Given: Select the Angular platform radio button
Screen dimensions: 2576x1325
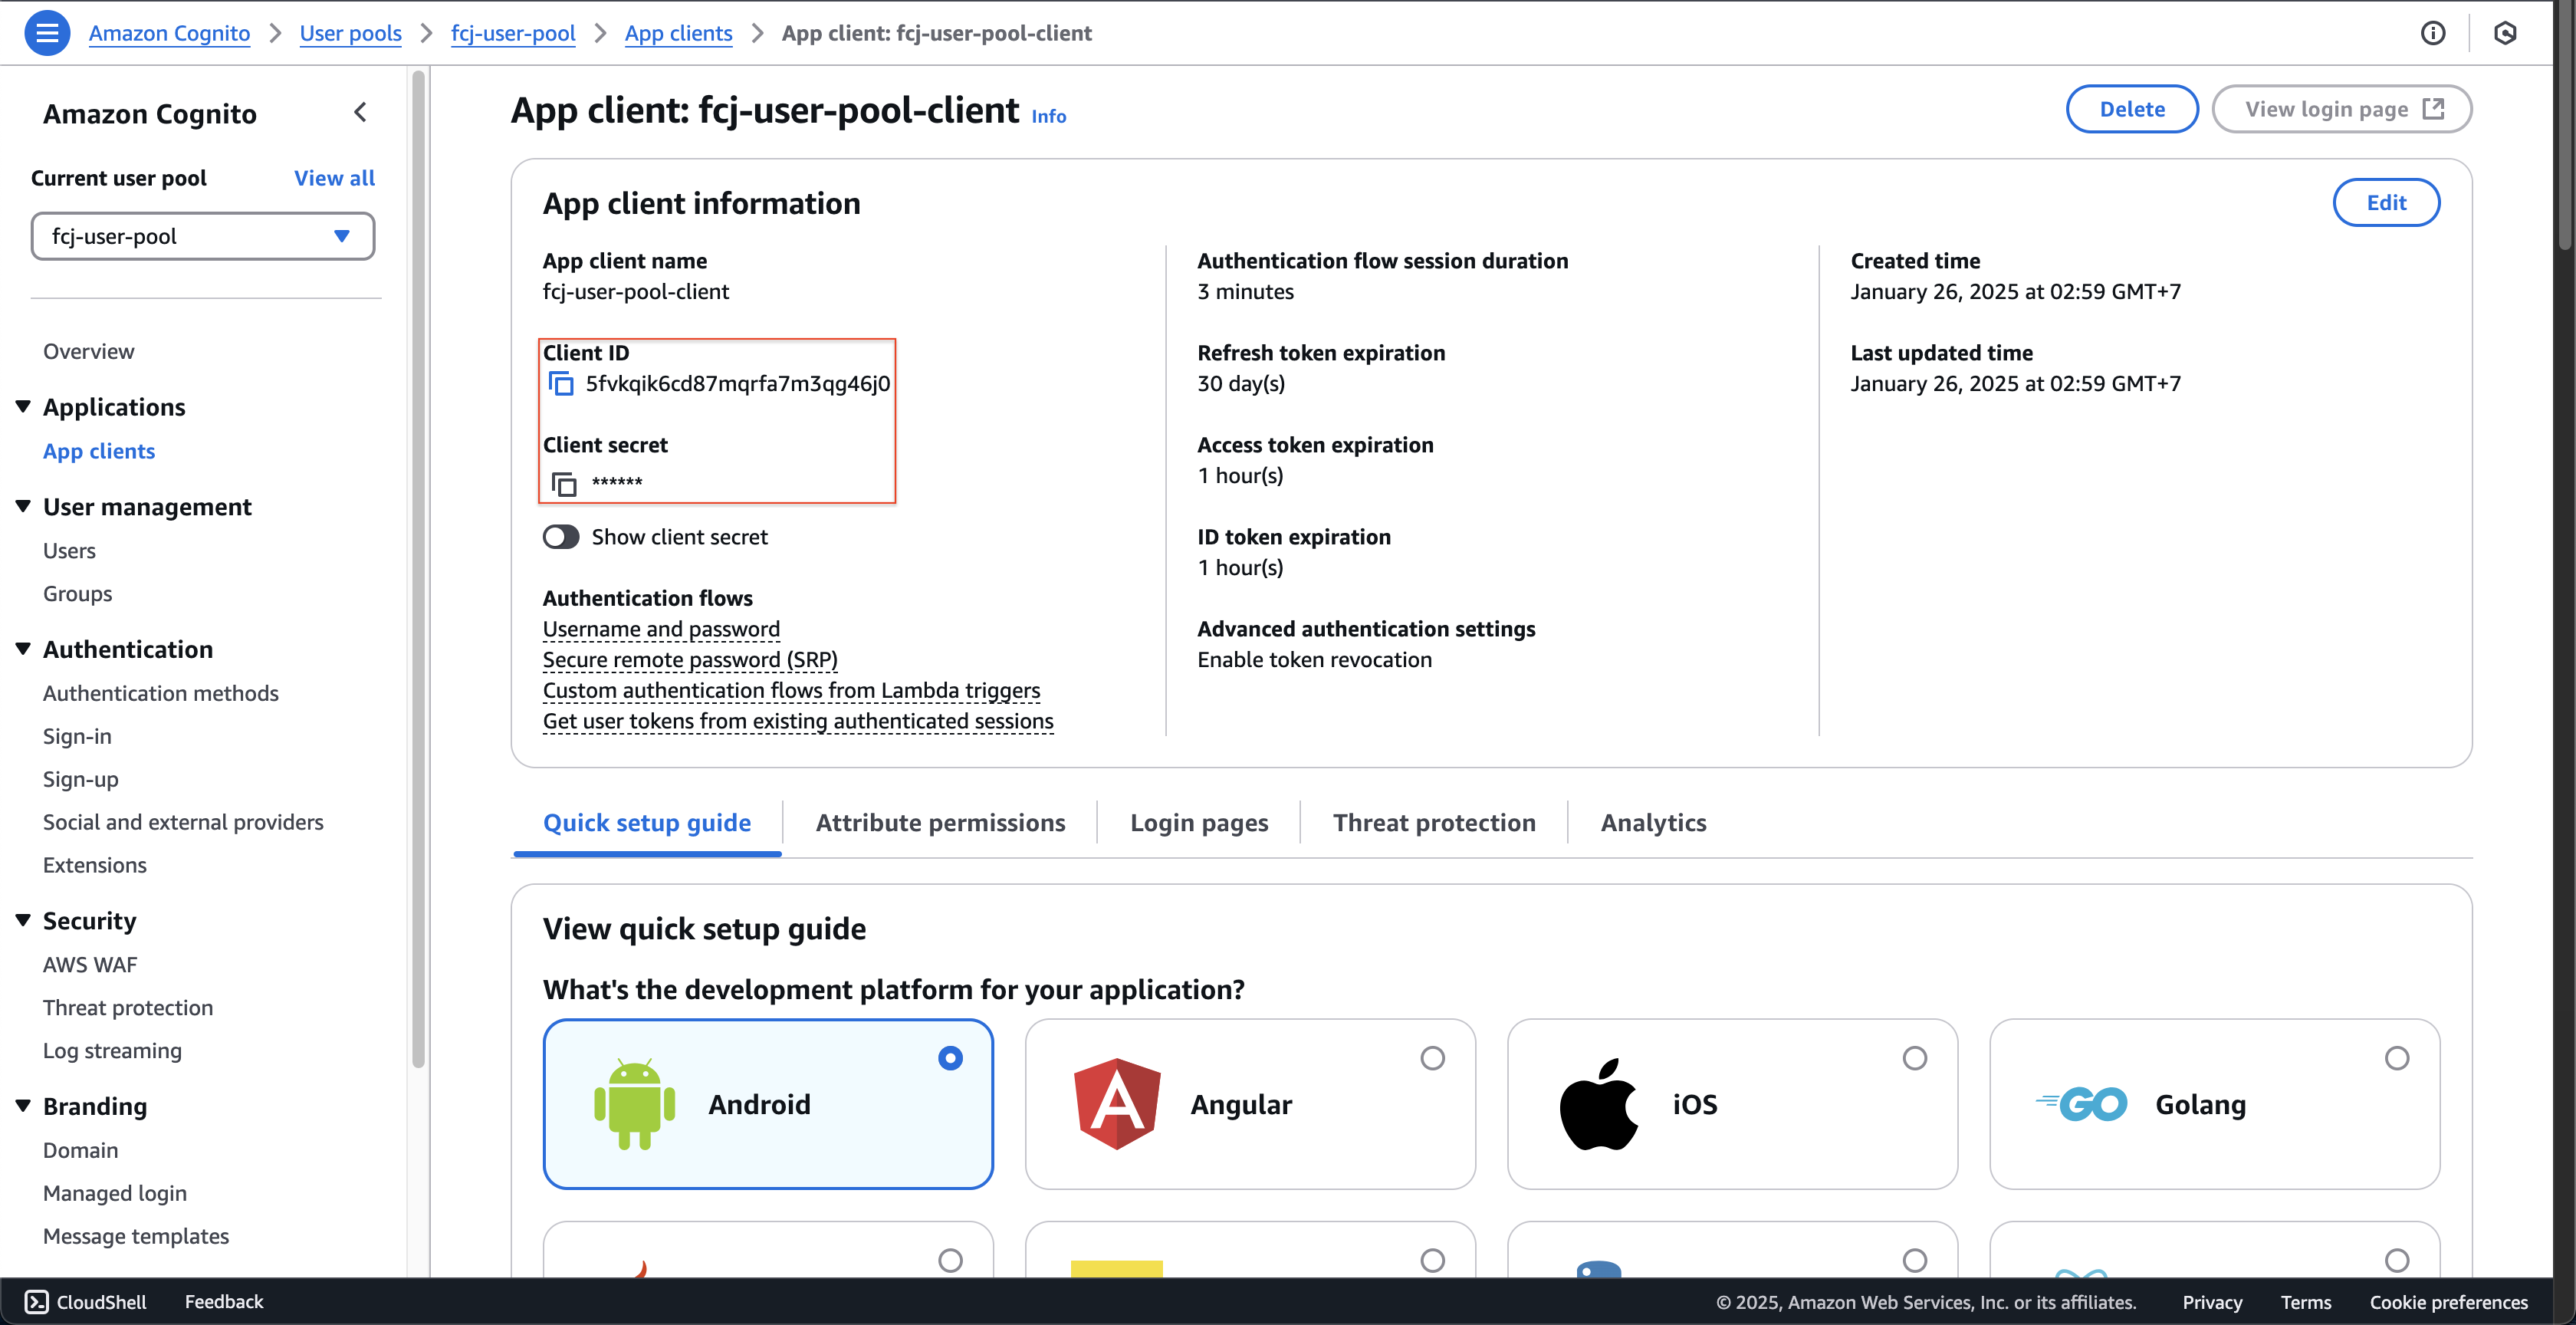Looking at the screenshot, I should pyautogui.click(x=1432, y=1058).
